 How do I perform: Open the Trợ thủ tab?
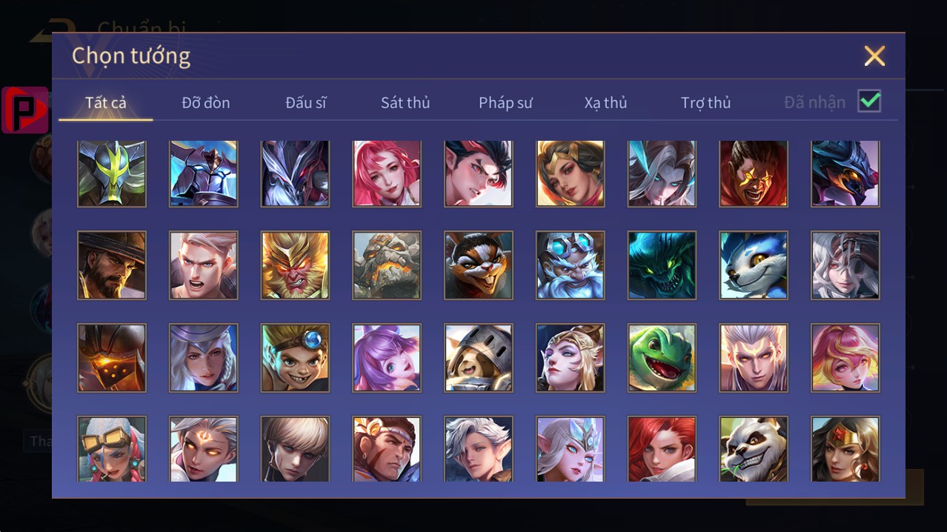[x=706, y=103]
